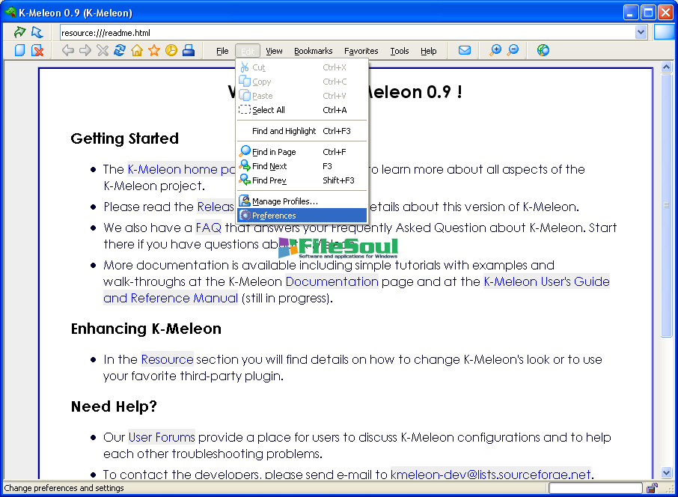Click the vertical scrollbar down arrow
This screenshot has width=678, height=497.
click(666, 473)
